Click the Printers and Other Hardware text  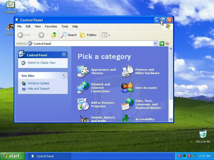pyautogui.click(x=147, y=71)
